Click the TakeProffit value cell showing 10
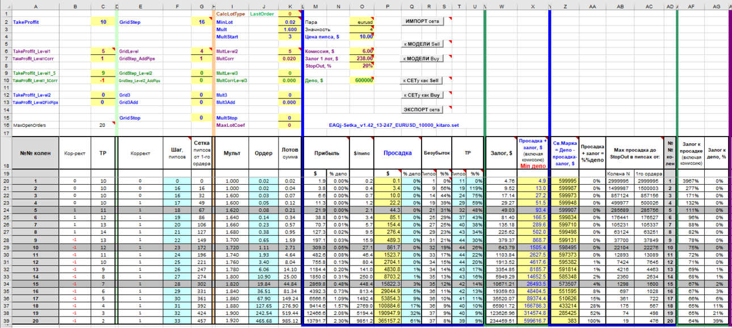 click(103, 22)
